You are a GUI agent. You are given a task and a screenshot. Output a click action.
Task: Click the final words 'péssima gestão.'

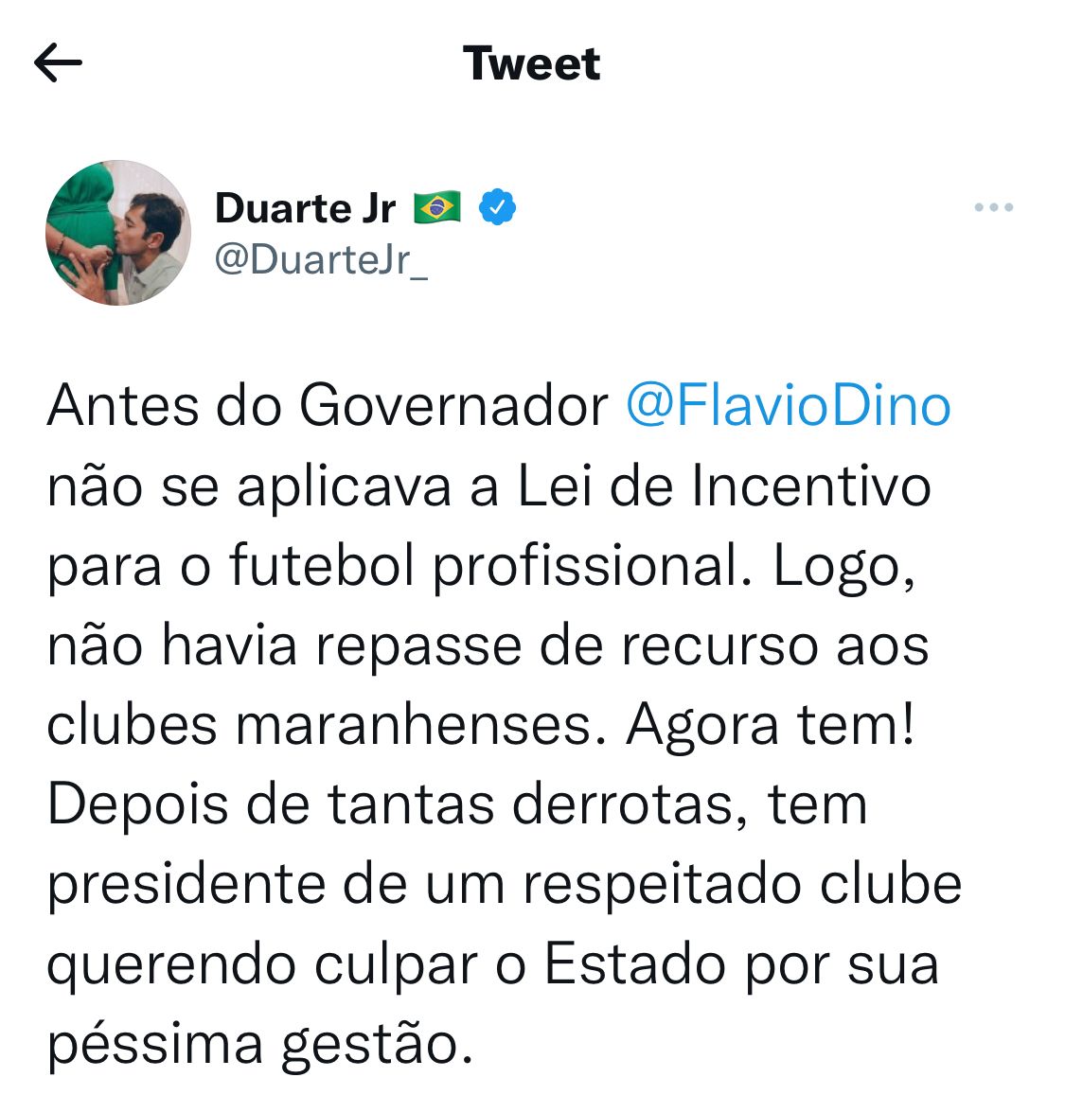[260, 1046]
